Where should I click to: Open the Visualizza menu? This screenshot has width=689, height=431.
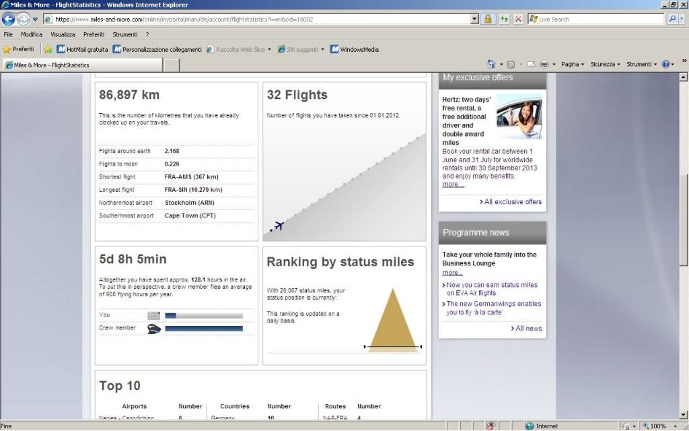pyautogui.click(x=63, y=34)
